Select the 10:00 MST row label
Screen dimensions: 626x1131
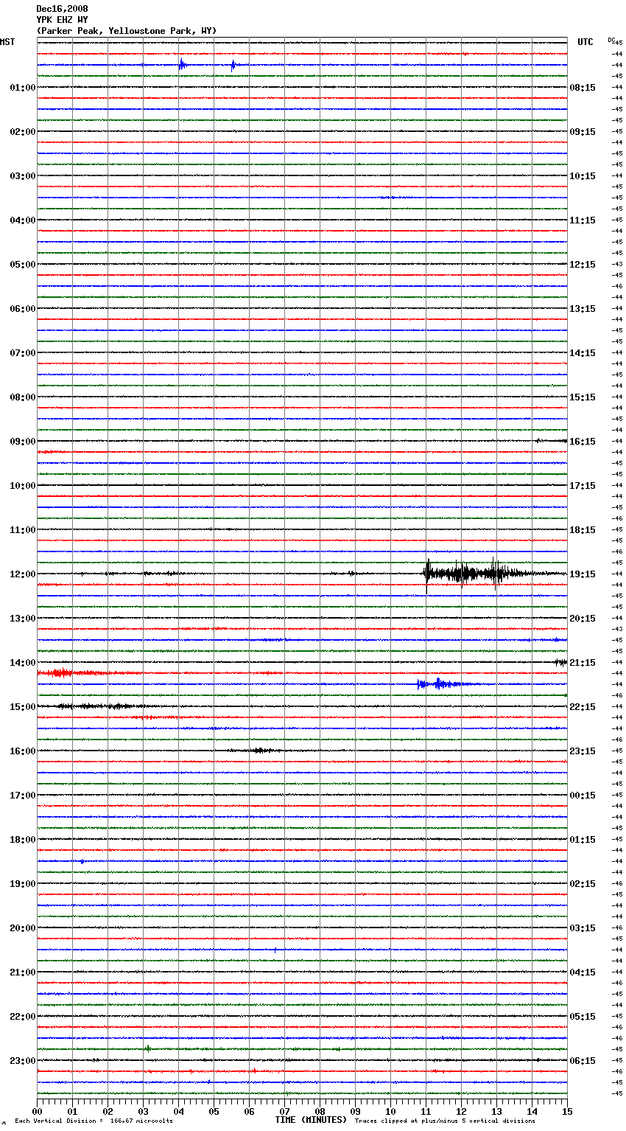pyautogui.click(x=23, y=486)
